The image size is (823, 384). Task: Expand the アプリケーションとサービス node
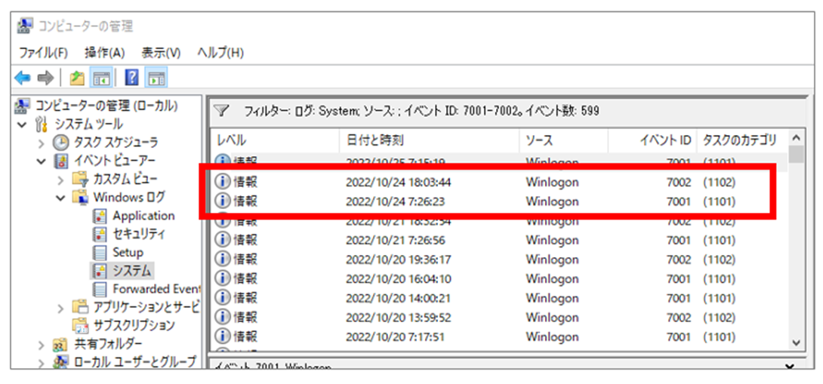pyautogui.click(x=61, y=307)
